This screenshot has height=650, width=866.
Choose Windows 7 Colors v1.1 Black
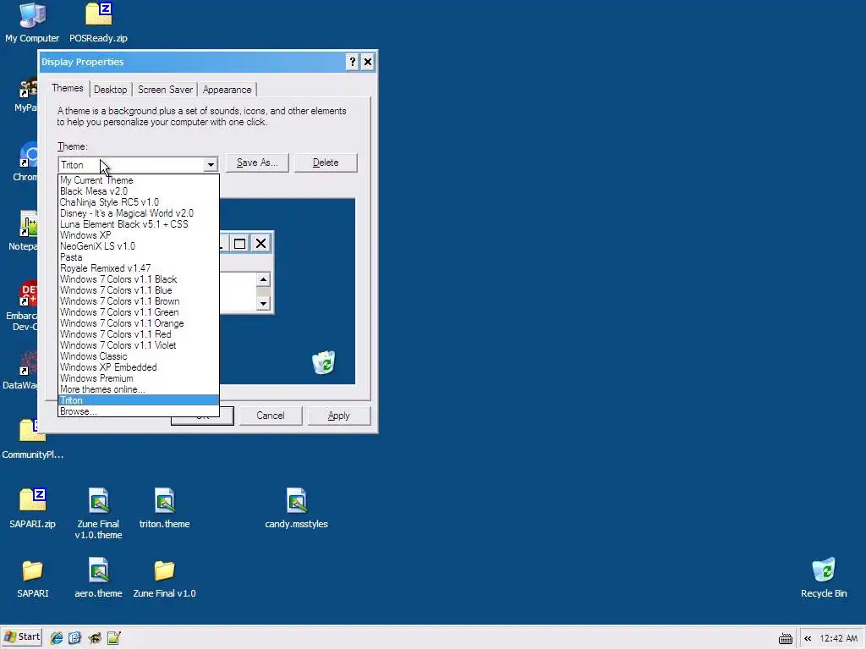pos(138,279)
